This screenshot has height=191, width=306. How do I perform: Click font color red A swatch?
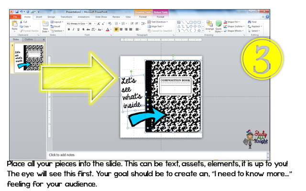pos(108,30)
